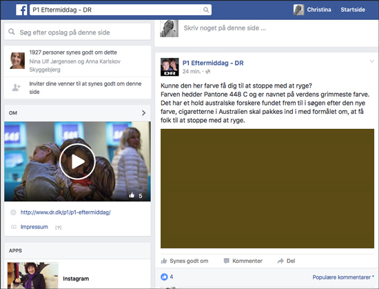Click the invite friends person-plus icon
This screenshot has width=379, height=289.
17,88
